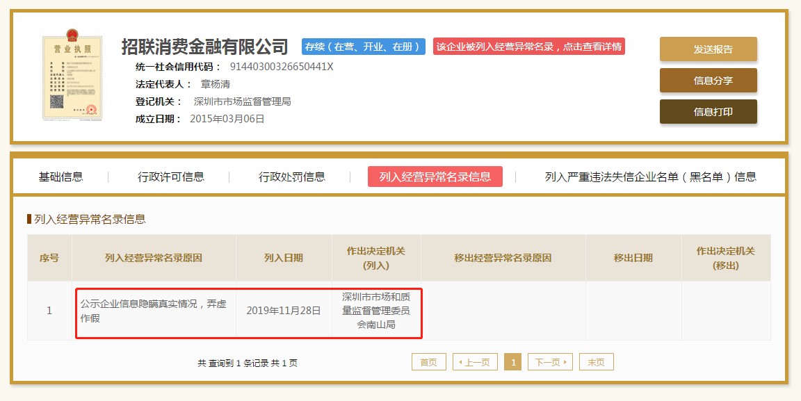The width and height of the screenshot is (801, 401).
Task: Switch to the 基础信息 tab
Action: 60,177
